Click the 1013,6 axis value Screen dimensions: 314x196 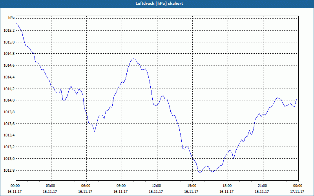tap(9, 124)
